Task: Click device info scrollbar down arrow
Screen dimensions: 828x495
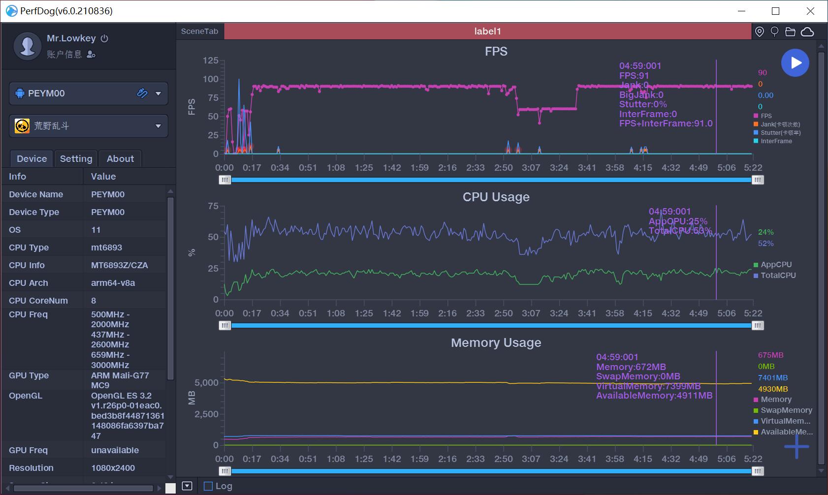Action: (x=171, y=477)
